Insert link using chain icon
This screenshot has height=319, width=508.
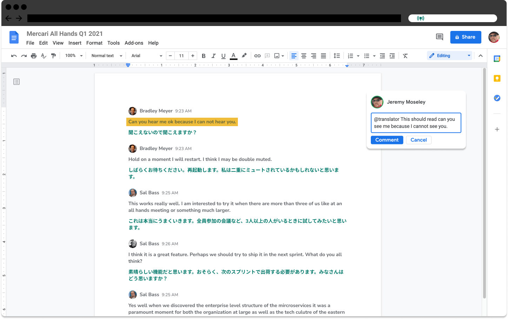click(x=258, y=56)
